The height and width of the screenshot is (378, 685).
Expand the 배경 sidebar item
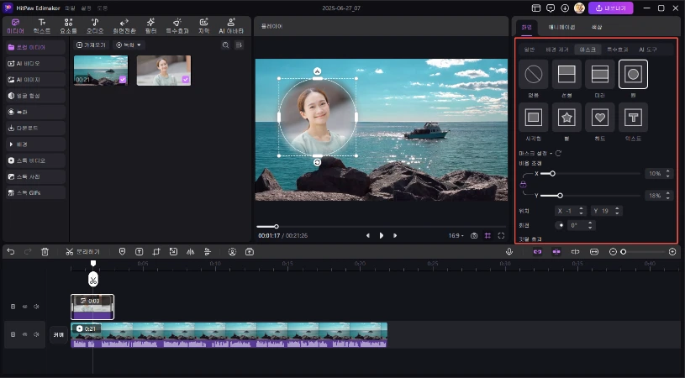pos(36,144)
